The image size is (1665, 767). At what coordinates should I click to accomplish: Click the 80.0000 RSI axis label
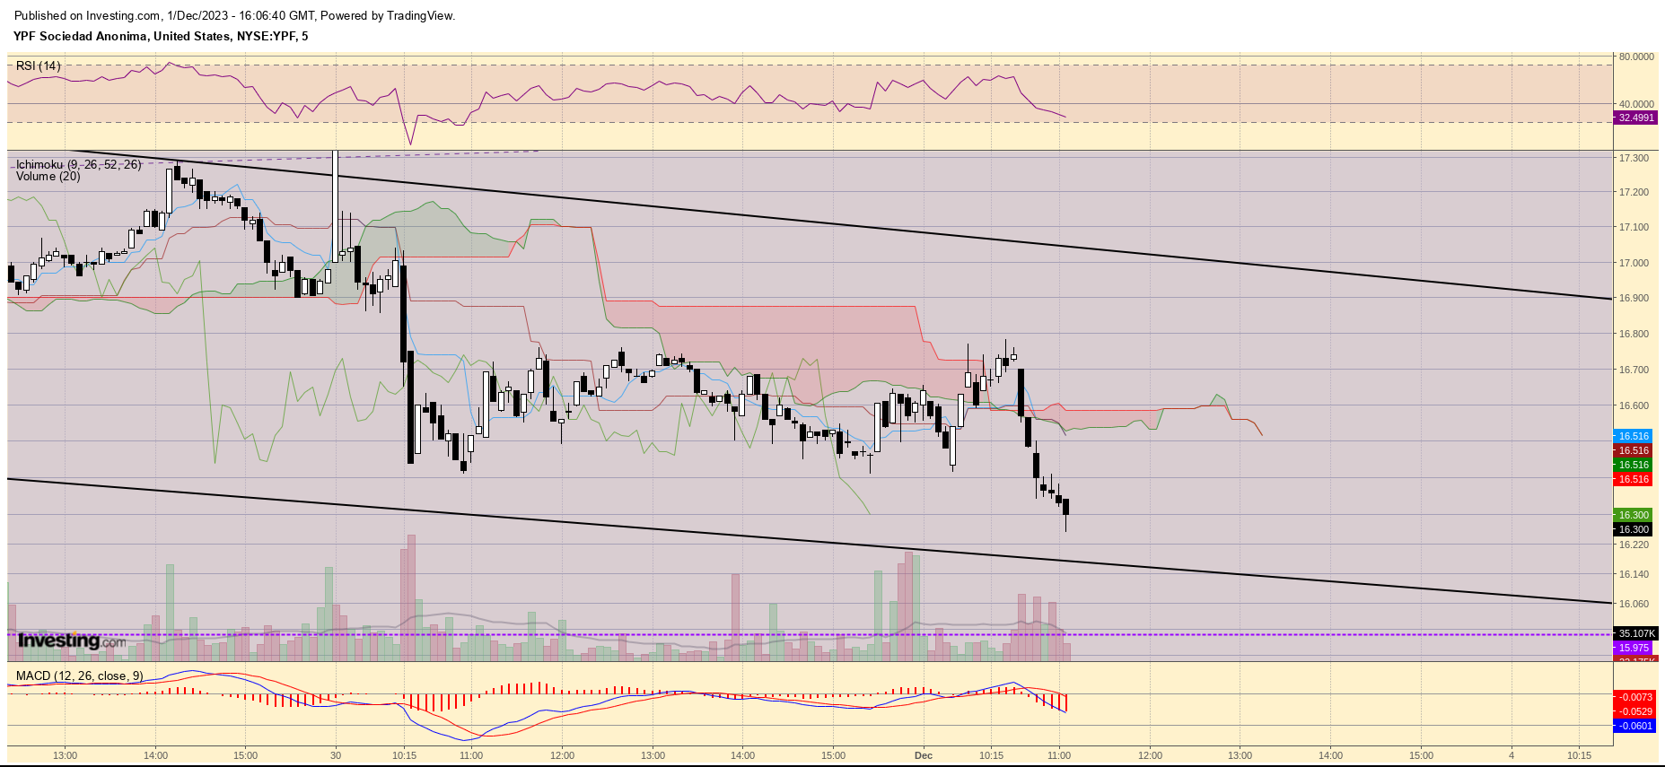pyautogui.click(x=1635, y=57)
